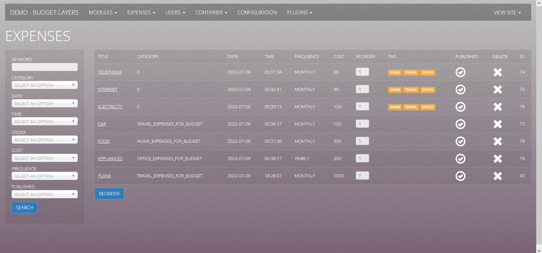This screenshot has height=253, width=542.
Task: Focus the Keyword search input field
Action: coord(44,67)
